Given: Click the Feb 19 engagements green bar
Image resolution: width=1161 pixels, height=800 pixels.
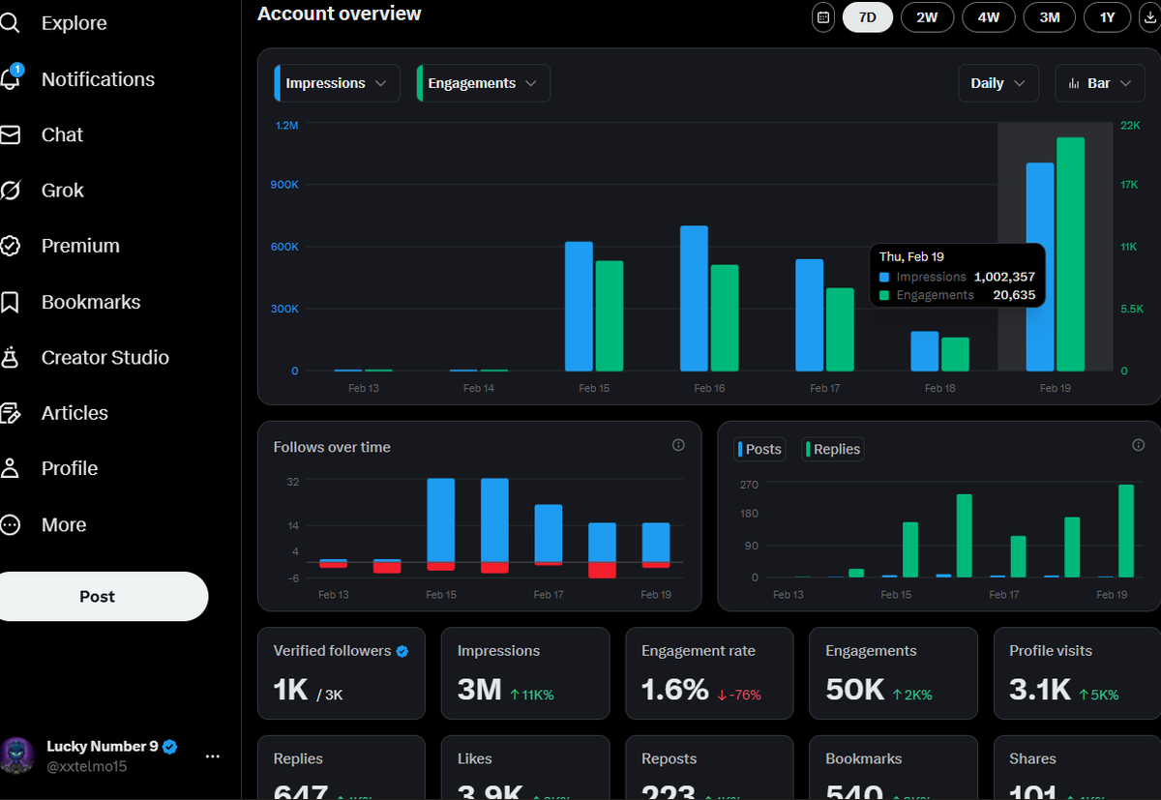Looking at the screenshot, I should click(x=1070, y=254).
